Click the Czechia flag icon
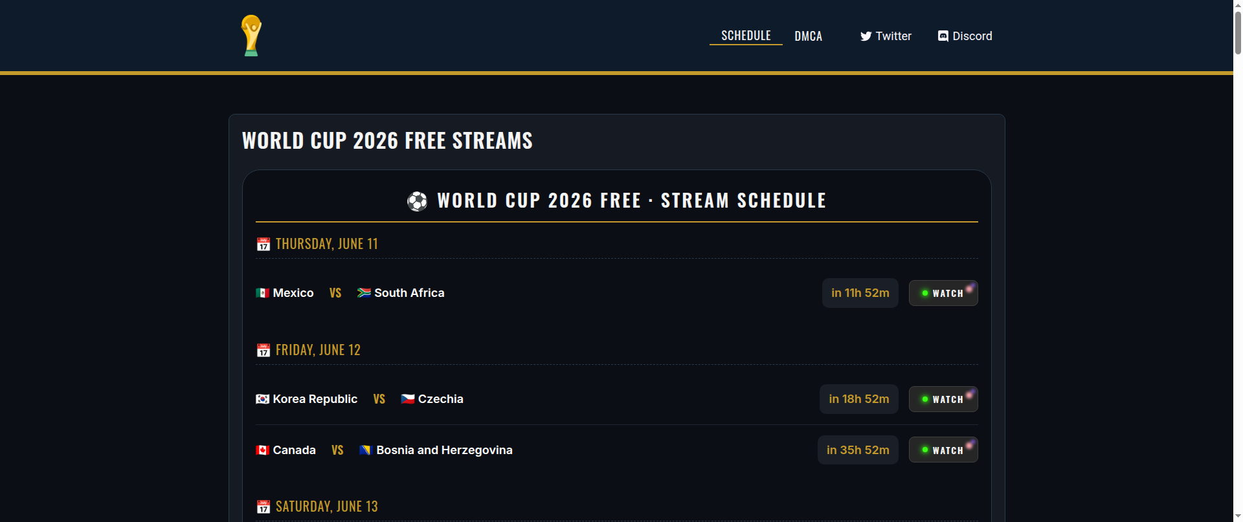Screen dimensions: 1243x522 pos(407,399)
